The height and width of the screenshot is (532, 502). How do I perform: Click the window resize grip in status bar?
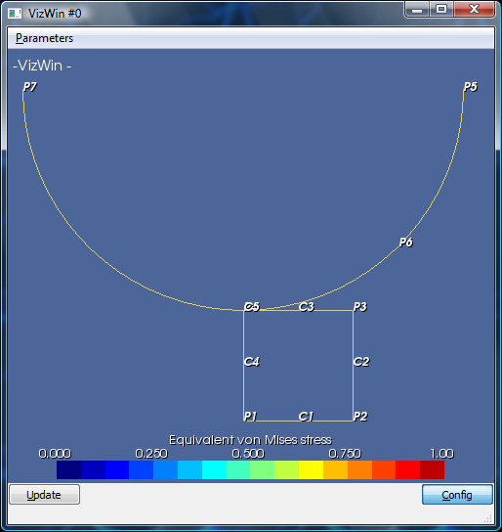point(488,518)
